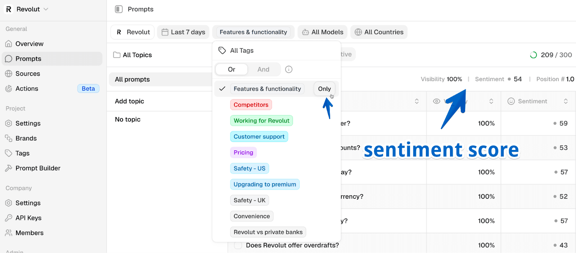The width and height of the screenshot is (576, 253).
Task: Open Overview via its home icon
Action: coord(9,44)
